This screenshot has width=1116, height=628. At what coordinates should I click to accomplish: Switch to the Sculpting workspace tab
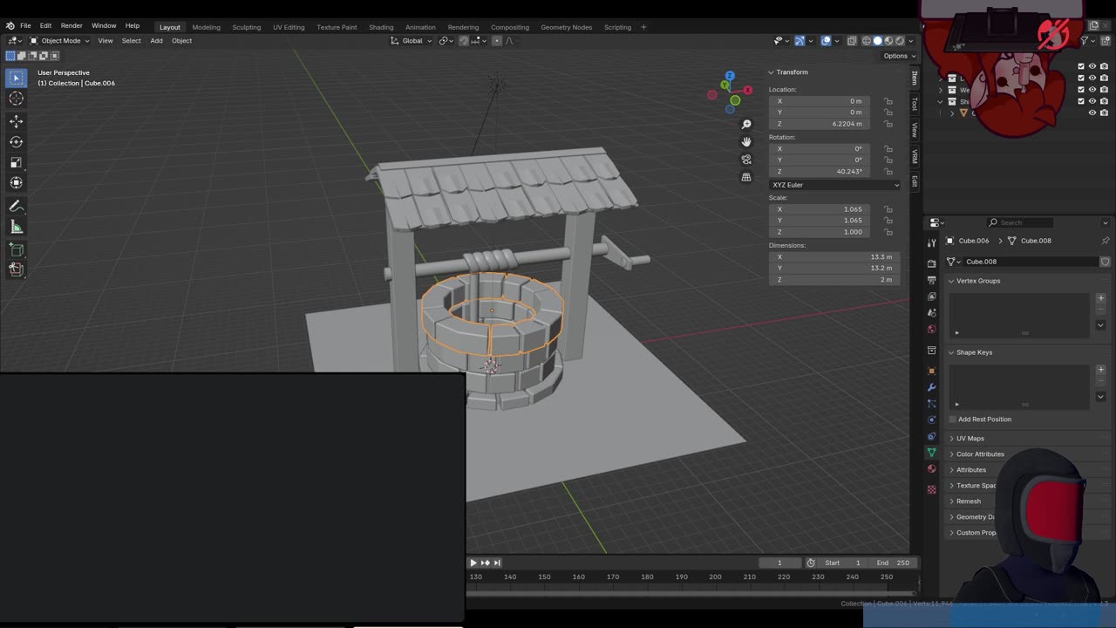coord(246,27)
